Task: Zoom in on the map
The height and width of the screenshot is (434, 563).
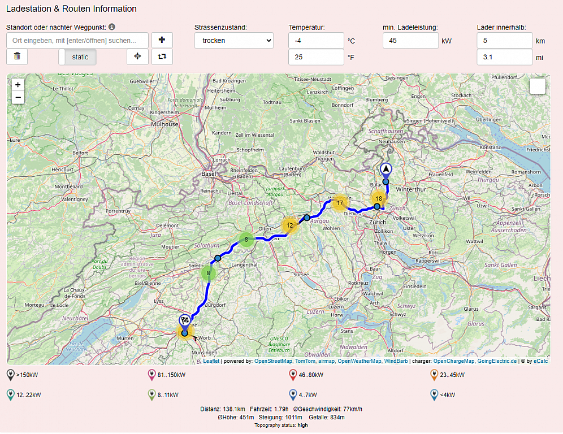Action: point(18,85)
